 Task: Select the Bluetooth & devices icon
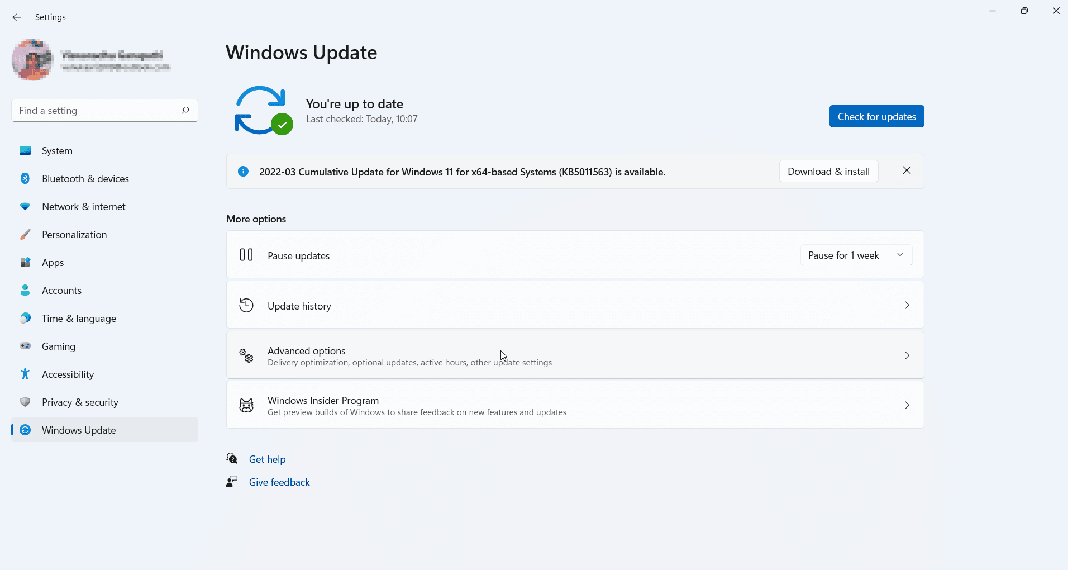(x=25, y=178)
